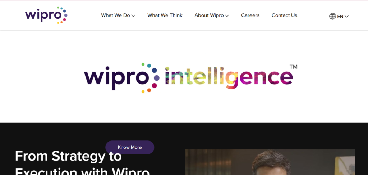Viewport: 368px width, 175px height.
Task: Click the What We Do chevron arrow
Action: pos(133,16)
